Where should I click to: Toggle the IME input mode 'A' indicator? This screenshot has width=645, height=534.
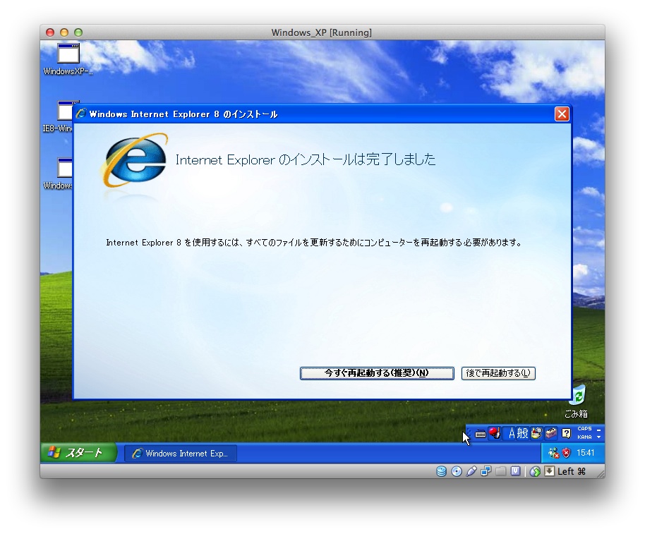[512, 433]
